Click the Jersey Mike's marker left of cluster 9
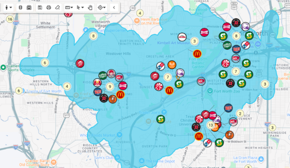The width and height of the screenshot is (290, 168). [x=98, y=91]
